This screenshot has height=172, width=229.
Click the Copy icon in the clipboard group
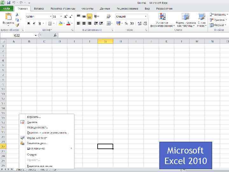(17, 20)
